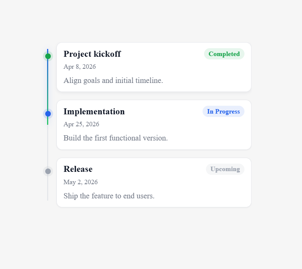Image resolution: width=302 pixels, height=269 pixels.
Task: Click 'Build the first functional version' description
Action: 115,138
